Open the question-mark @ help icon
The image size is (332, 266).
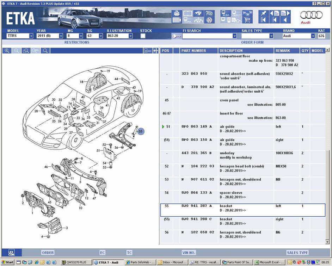pyautogui.click(x=209, y=13)
